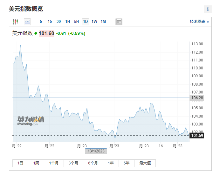Click the 113.00 axis label

pyautogui.click(x=197, y=44)
